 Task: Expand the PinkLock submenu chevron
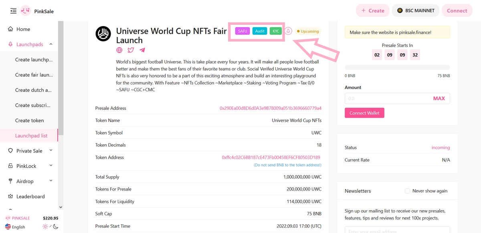[51, 166]
